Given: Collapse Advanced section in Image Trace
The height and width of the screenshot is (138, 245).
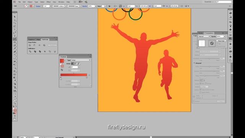Looking at the screenshot, I should tap(194, 63).
